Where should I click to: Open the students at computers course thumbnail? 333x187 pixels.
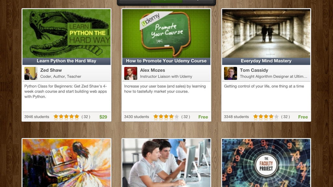point(166,163)
